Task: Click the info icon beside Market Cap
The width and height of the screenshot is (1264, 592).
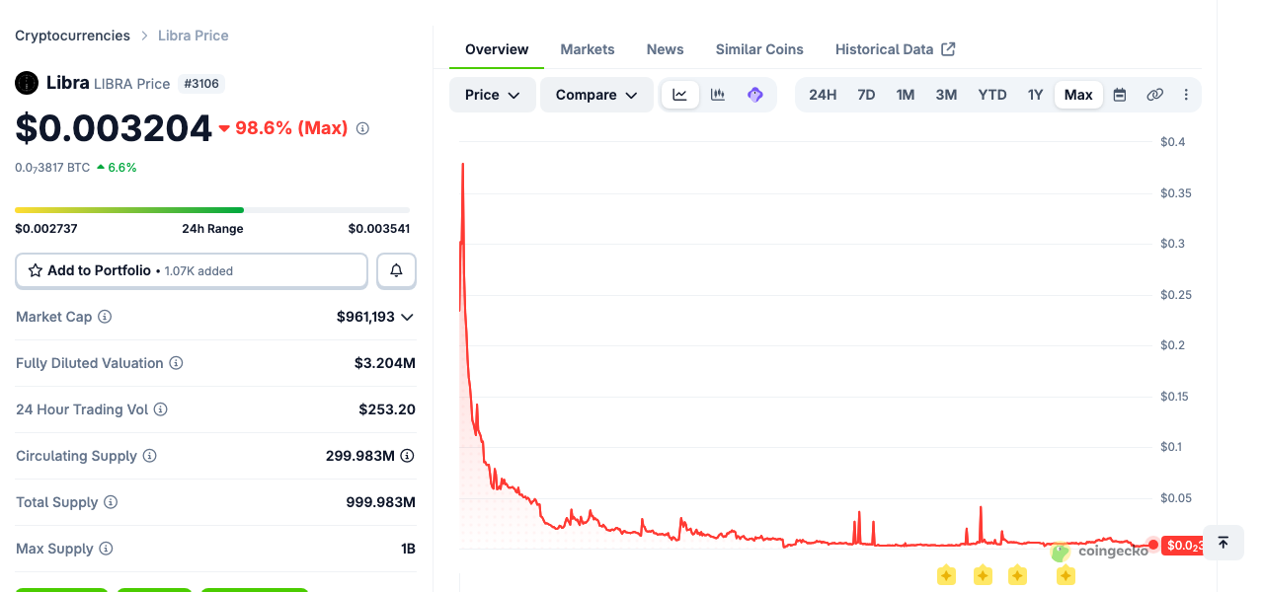Action: 105,317
